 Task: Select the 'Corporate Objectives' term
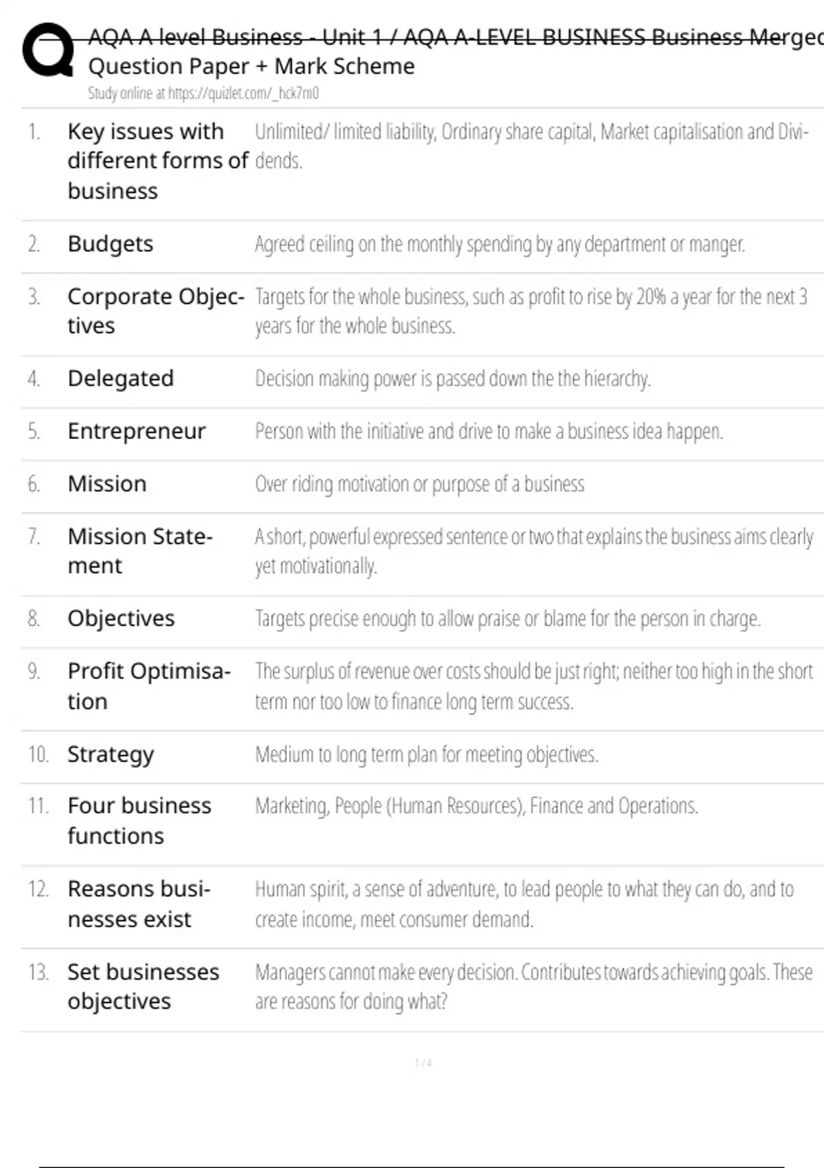(155, 311)
